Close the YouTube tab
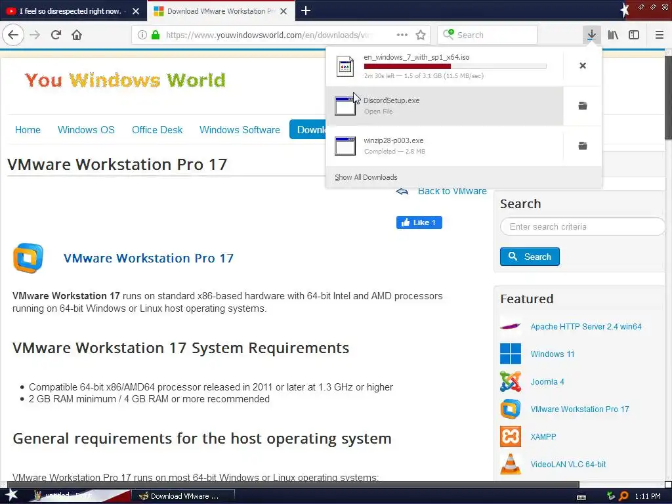672x504 pixels. coord(135,11)
